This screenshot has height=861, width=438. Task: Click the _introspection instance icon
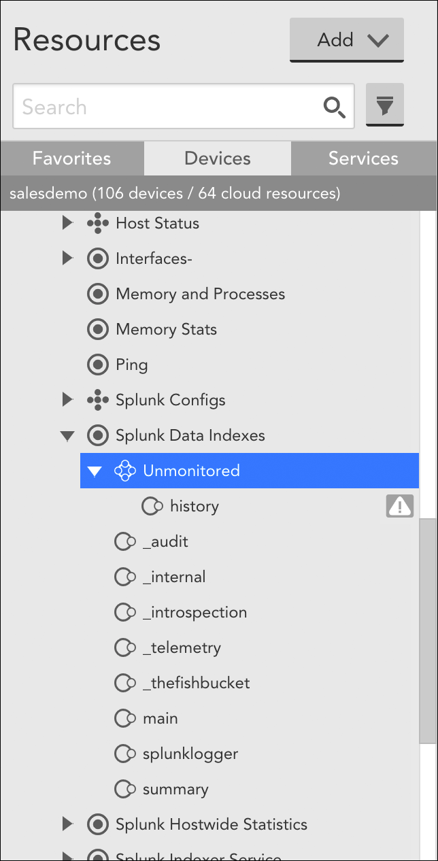coord(125,612)
